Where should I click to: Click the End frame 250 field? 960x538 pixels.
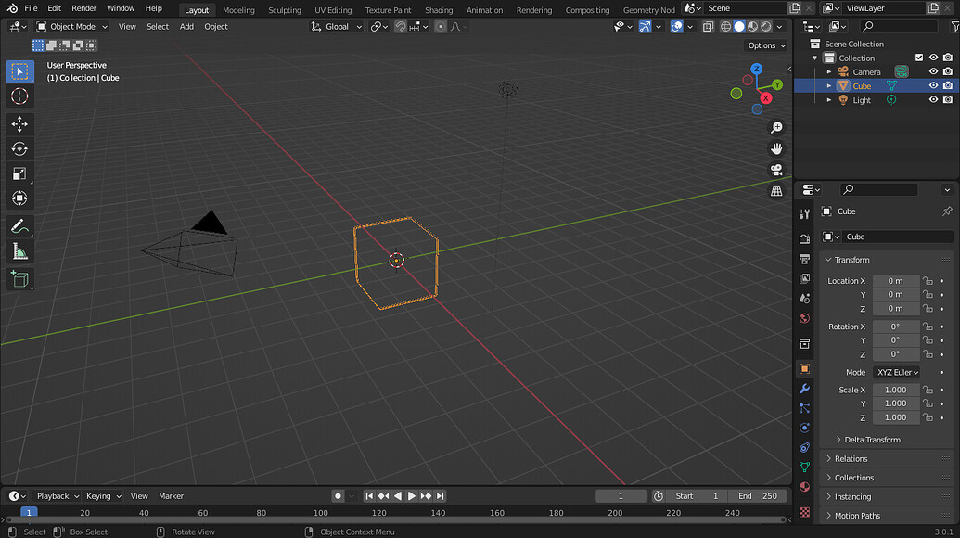pos(757,496)
